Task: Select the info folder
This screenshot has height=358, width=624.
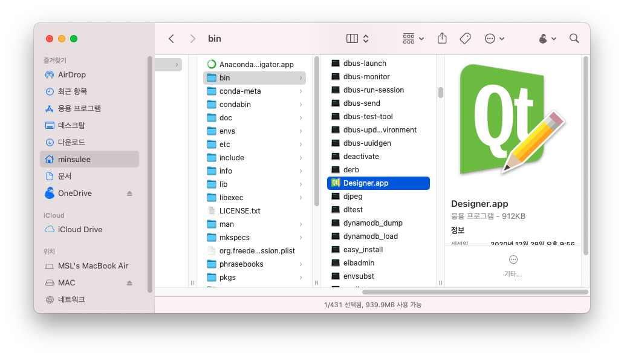Action: [255, 171]
